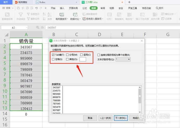Click 删除重复项 remove duplicates
Image resolution: width=180 pixels, height=128 pixels.
tap(90, 14)
